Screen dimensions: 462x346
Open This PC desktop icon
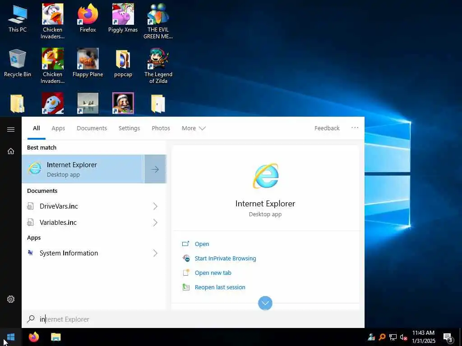click(x=18, y=18)
